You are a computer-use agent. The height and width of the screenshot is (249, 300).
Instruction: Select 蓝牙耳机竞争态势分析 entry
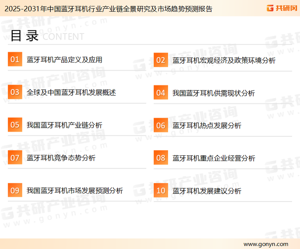(x=61, y=158)
